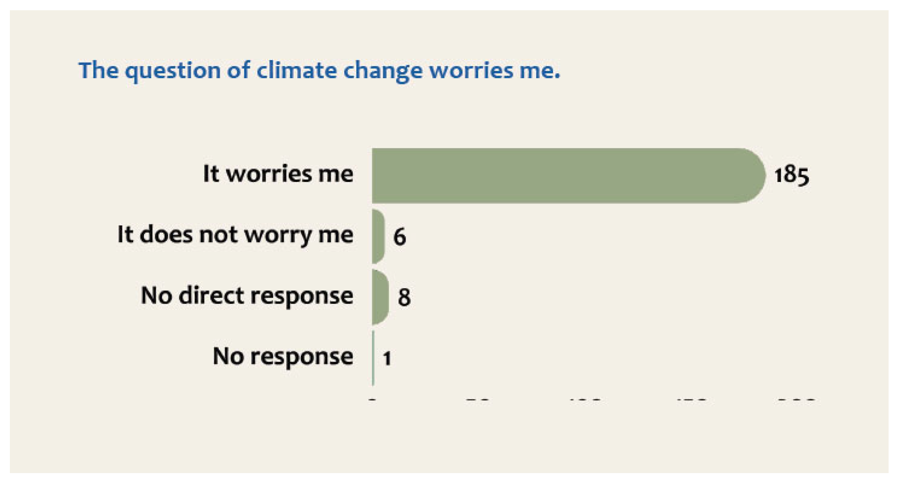Click the cut-off zero axis tick label
Image resolution: width=900 pixels, height=486 pixels.
373,400
